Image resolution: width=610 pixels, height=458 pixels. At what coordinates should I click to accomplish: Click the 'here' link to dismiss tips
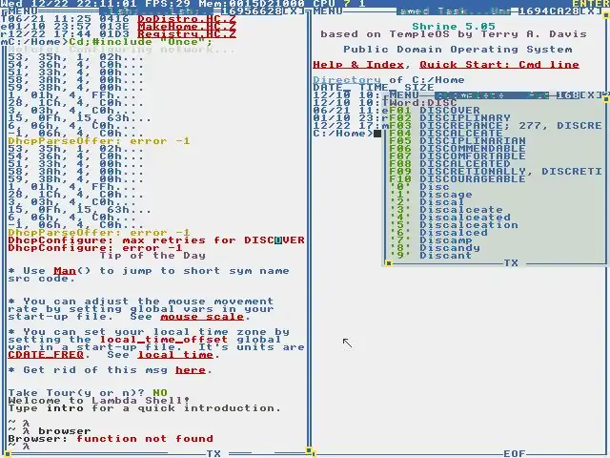pyautogui.click(x=191, y=370)
